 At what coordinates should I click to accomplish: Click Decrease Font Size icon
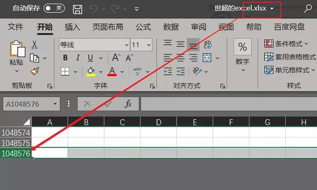click(129, 57)
